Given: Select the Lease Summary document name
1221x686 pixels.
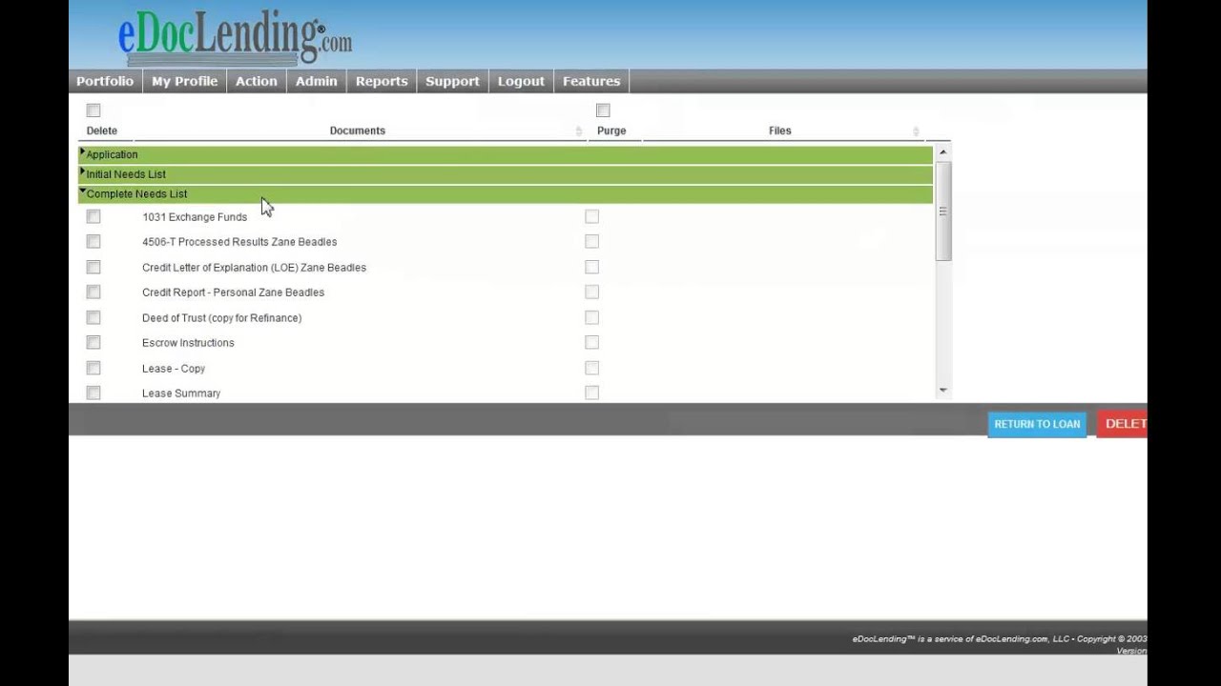Looking at the screenshot, I should coord(181,393).
